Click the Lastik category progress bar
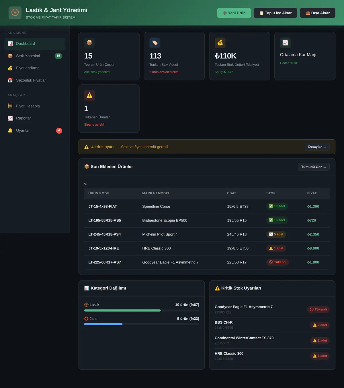344x388 pixels. (x=142, y=310)
